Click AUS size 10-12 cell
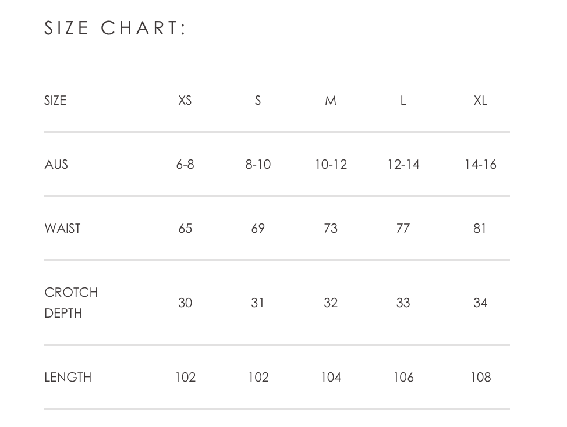 pos(331,165)
